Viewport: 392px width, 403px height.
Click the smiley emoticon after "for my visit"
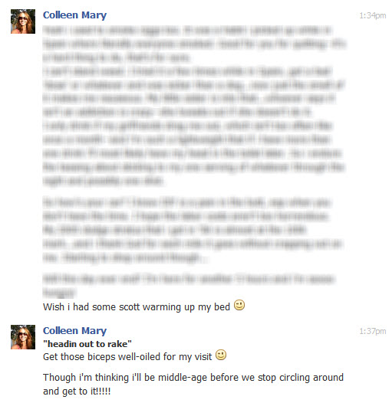pyautogui.click(x=221, y=355)
